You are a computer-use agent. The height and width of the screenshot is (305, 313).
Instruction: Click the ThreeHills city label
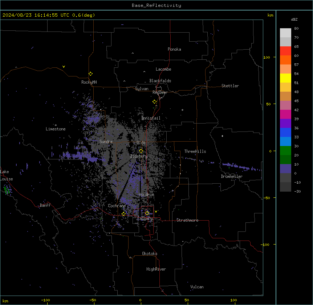click(x=195, y=151)
